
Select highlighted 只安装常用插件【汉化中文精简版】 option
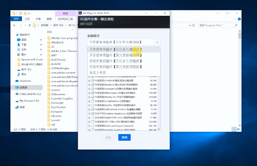point(124,49)
